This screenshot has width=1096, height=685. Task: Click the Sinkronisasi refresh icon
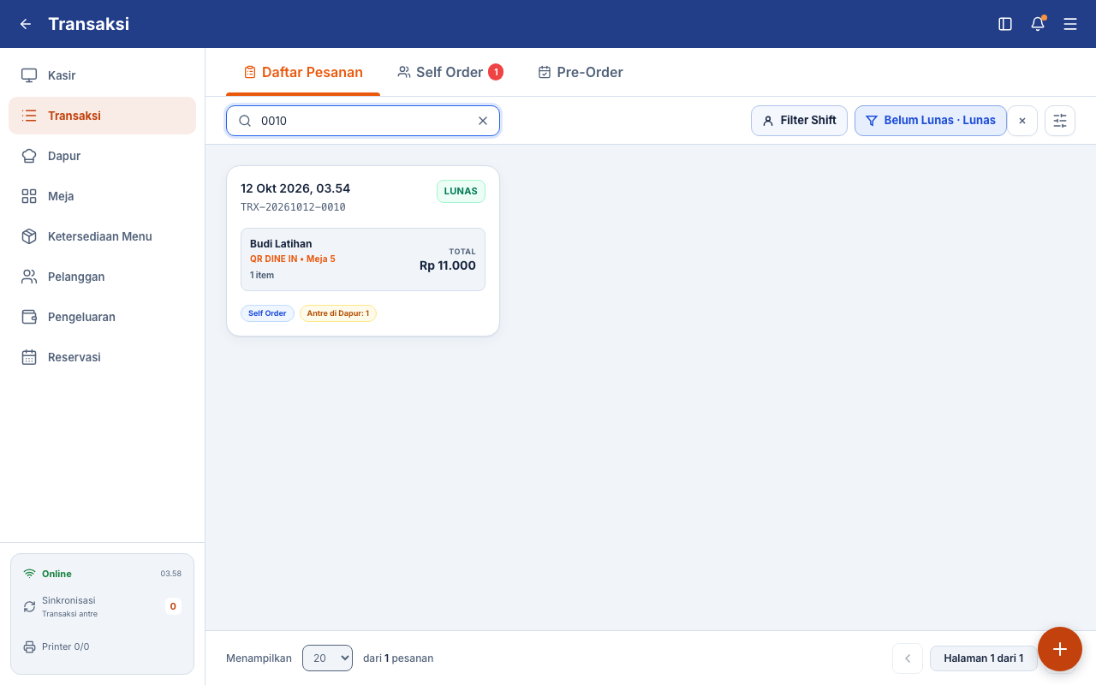[29, 606]
